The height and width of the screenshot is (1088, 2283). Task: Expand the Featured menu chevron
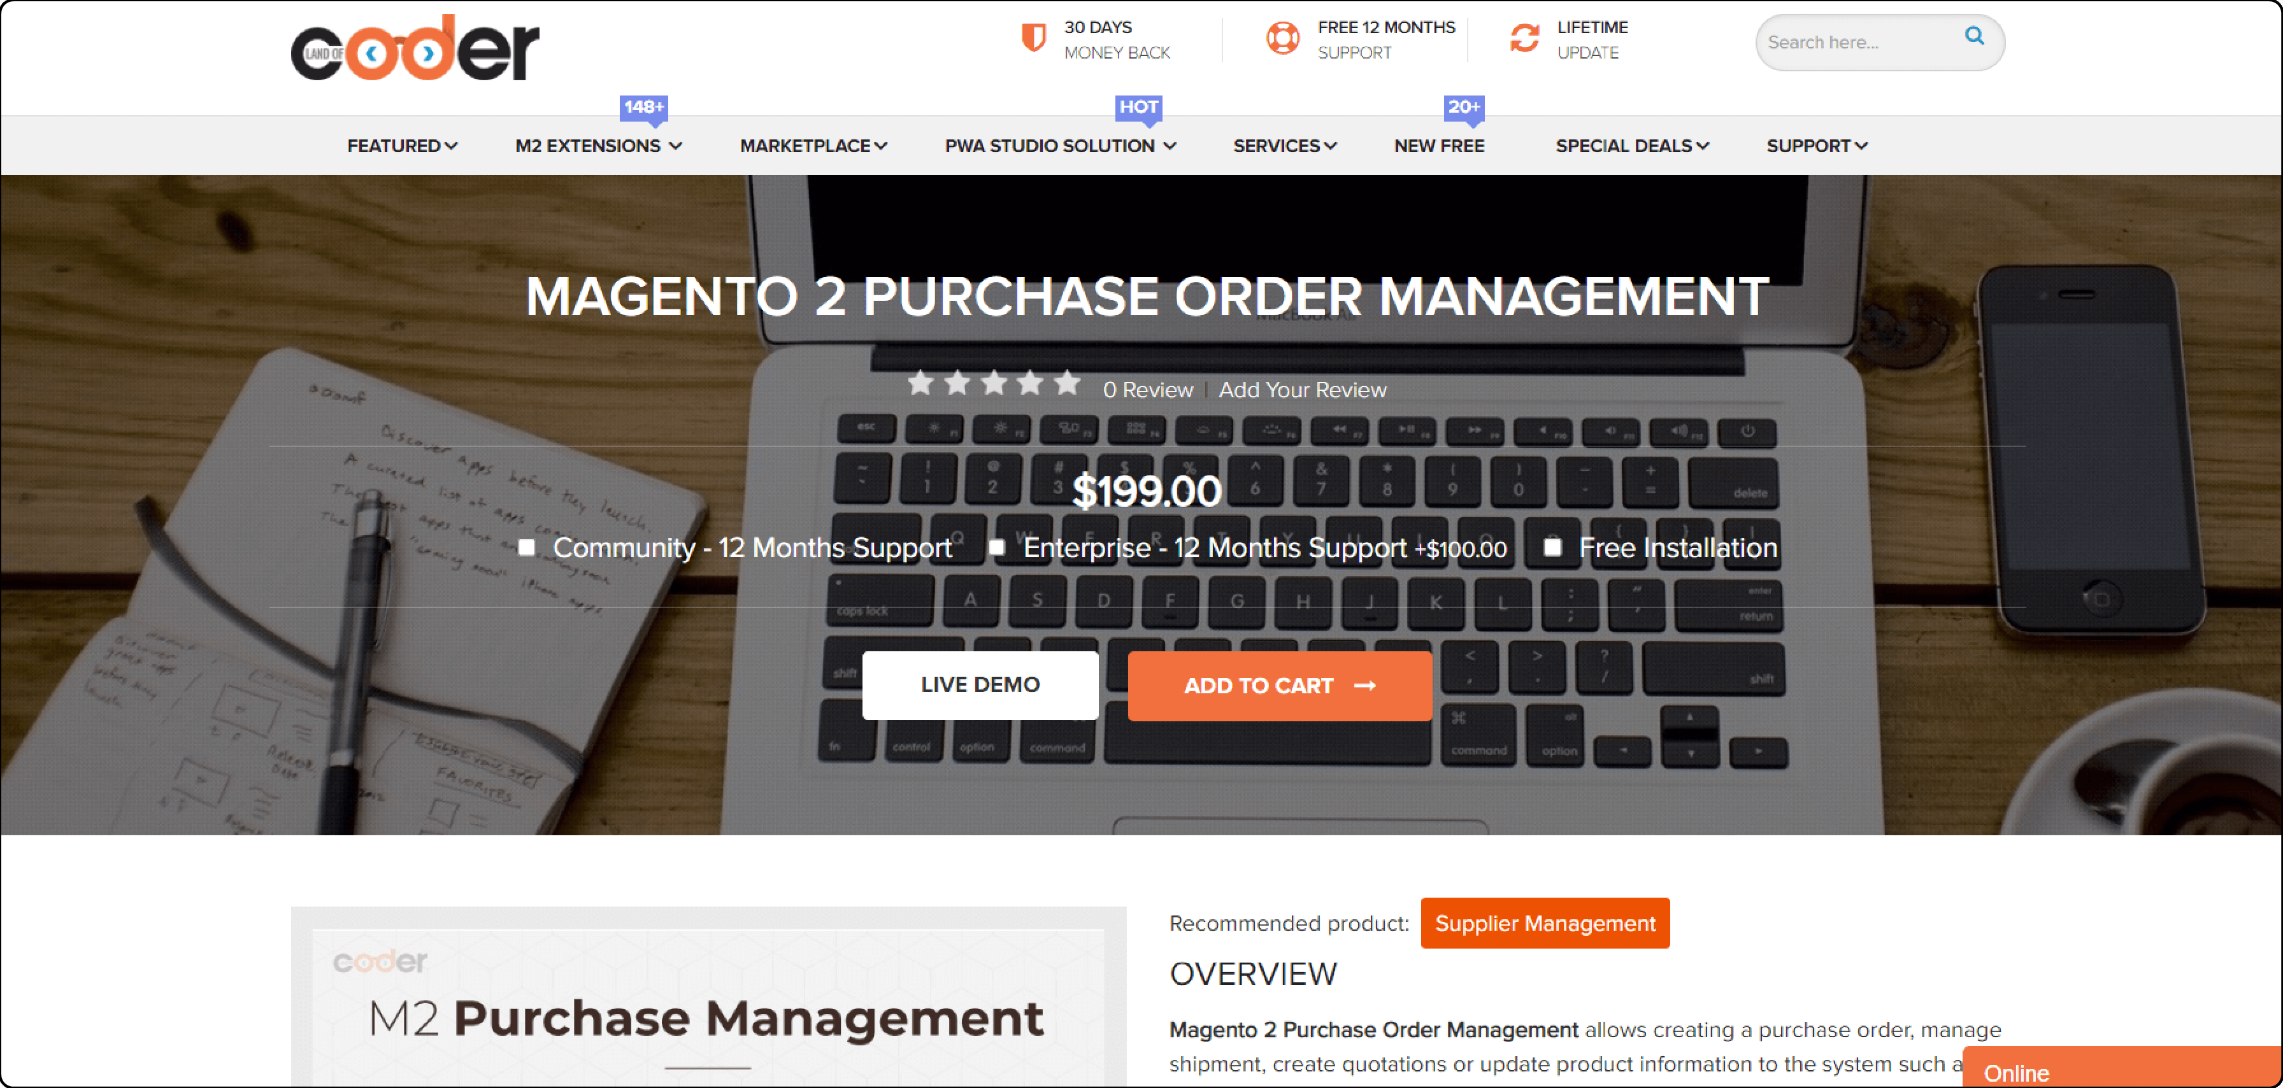(x=451, y=146)
